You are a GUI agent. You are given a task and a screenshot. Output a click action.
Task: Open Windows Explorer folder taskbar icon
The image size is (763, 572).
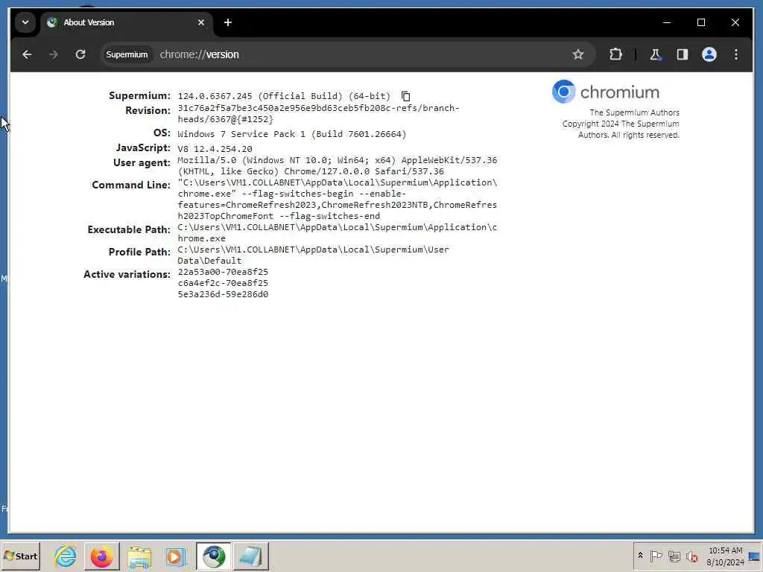tap(139, 556)
